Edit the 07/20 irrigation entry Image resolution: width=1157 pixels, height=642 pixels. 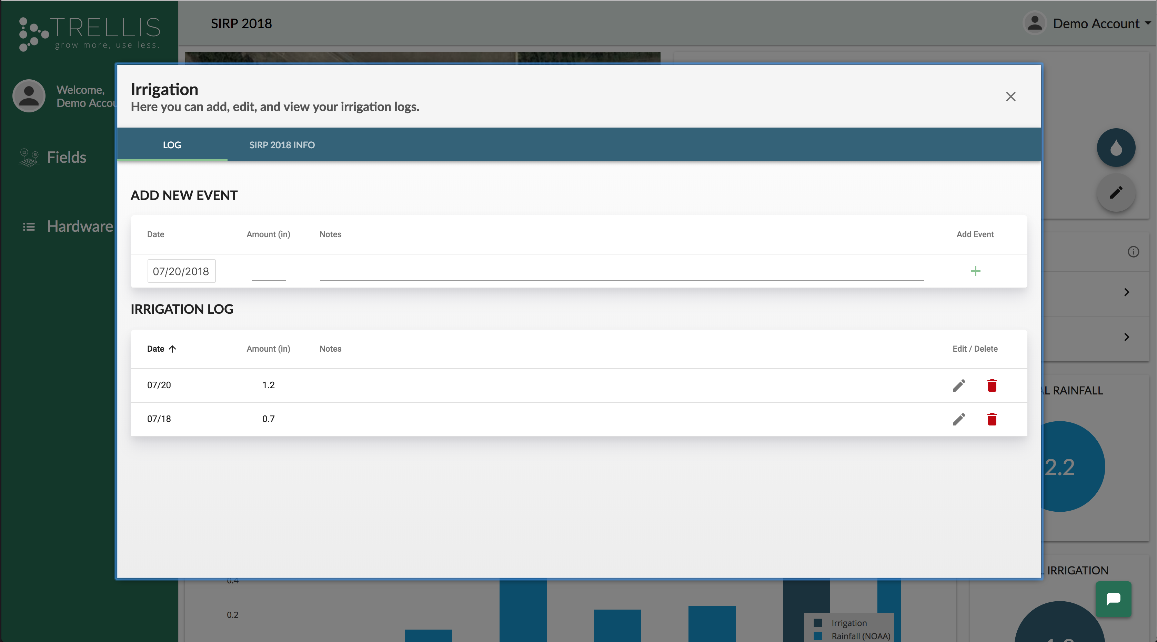tap(958, 385)
